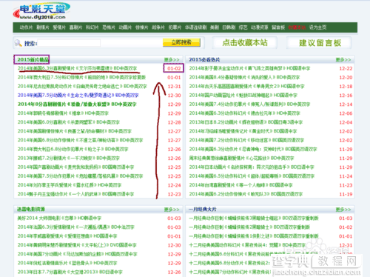Click 更多>> in the 2015必看热片 section
This screenshot has width=370, height=277.
click(x=343, y=60)
